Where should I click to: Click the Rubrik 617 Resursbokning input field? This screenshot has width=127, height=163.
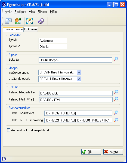click(78, 120)
